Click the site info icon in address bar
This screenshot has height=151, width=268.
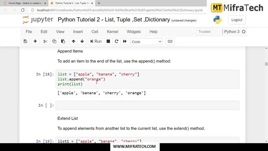[33, 10]
